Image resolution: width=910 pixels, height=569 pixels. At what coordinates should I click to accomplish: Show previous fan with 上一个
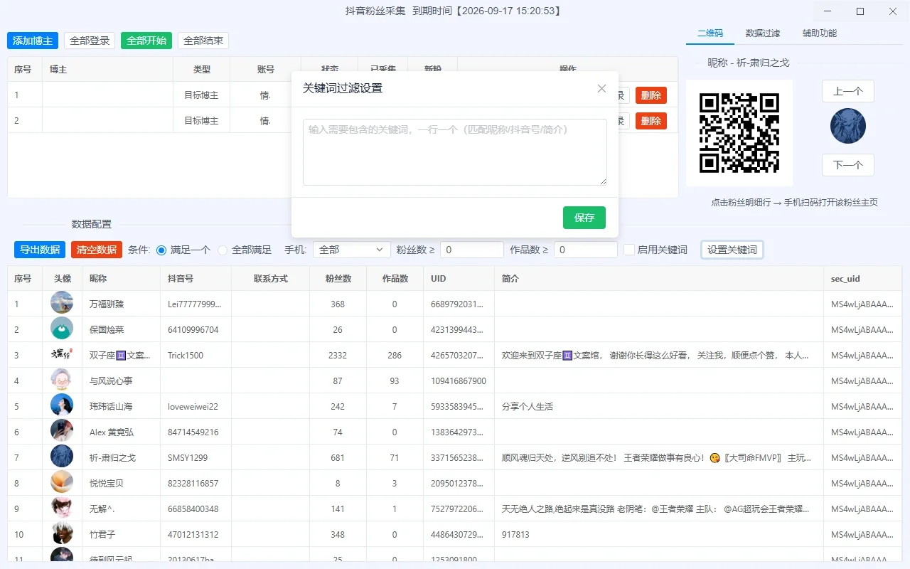pos(848,91)
